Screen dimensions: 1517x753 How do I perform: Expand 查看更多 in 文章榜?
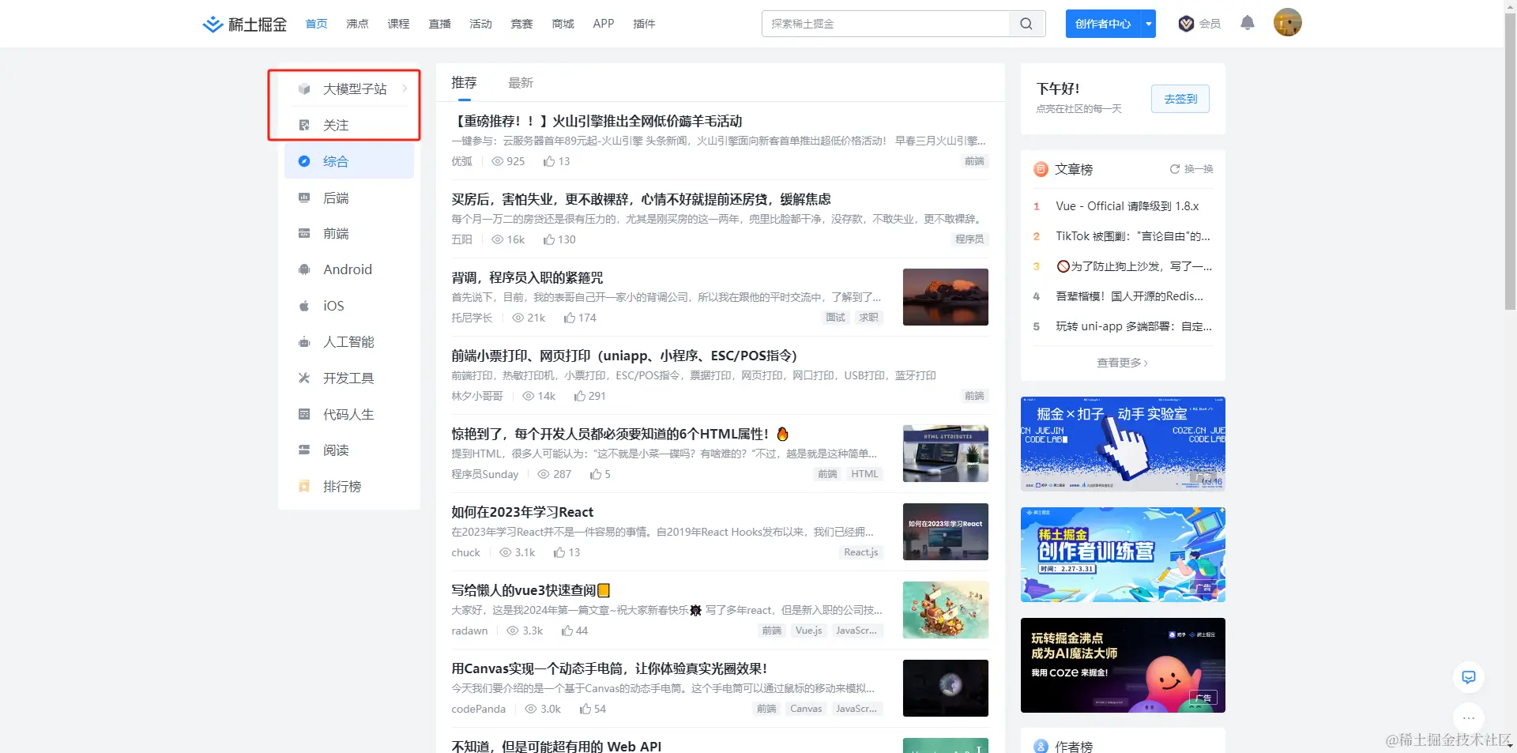(x=1123, y=363)
